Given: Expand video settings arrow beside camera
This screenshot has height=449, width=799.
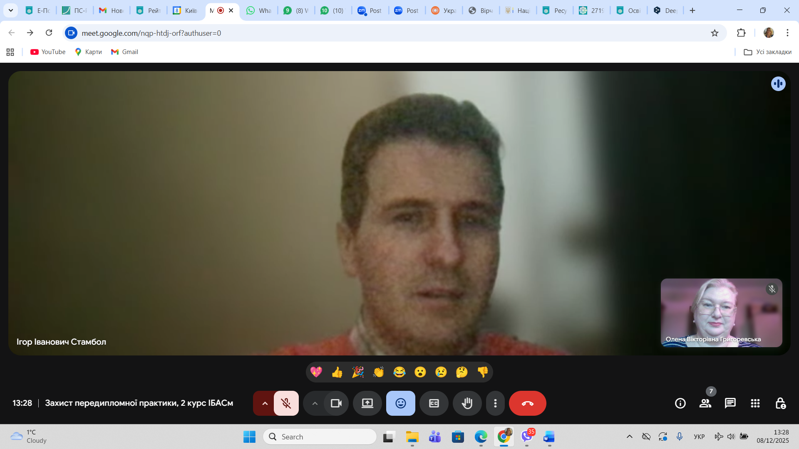Looking at the screenshot, I should tap(315, 403).
